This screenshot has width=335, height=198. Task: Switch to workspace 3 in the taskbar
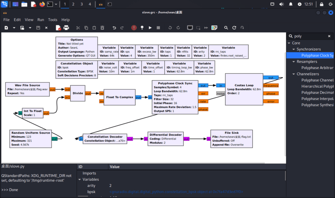point(81,4)
